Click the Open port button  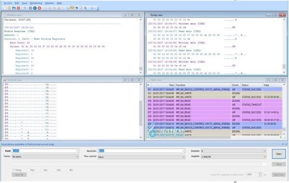point(279,154)
